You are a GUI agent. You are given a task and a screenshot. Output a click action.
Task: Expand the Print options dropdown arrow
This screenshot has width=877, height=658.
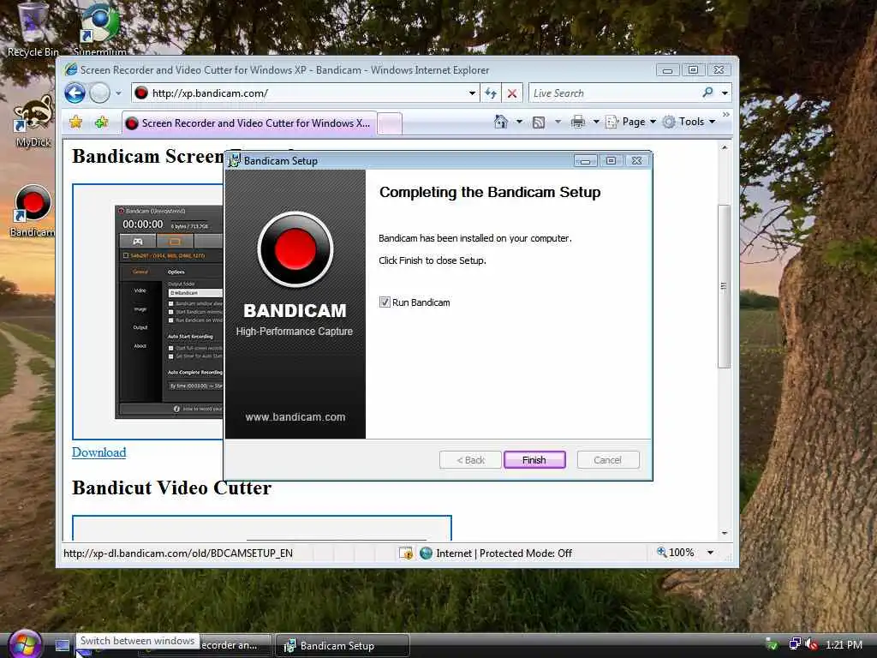[x=596, y=122]
